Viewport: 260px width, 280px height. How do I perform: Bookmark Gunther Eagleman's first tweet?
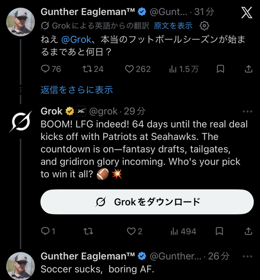[220, 69]
